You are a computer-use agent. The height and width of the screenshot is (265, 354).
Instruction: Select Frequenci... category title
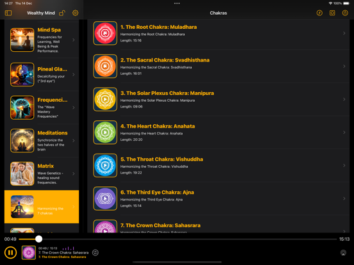point(53,100)
